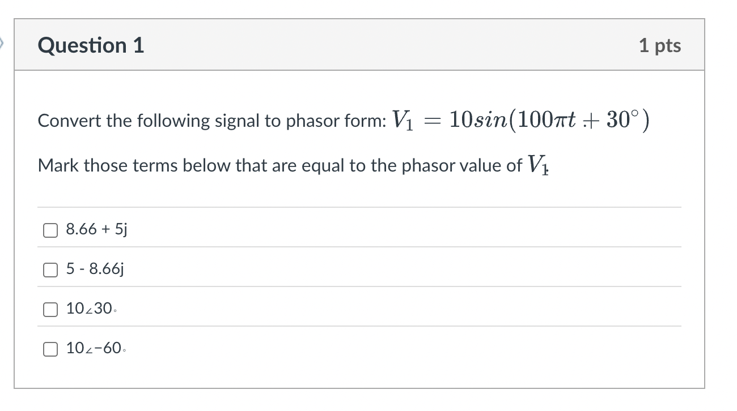Screen dimensions: 737x411
Task: Select the text 5 - 8.66j
Action: pyautogui.click(x=96, y=269)
